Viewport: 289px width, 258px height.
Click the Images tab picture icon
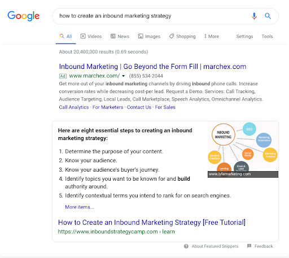(141, 36)
